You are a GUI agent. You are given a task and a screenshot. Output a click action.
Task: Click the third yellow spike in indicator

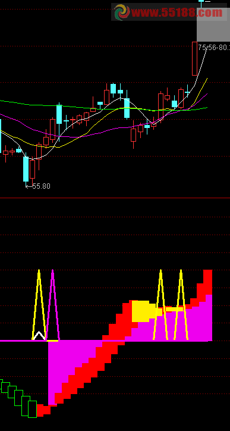[160, 305]
